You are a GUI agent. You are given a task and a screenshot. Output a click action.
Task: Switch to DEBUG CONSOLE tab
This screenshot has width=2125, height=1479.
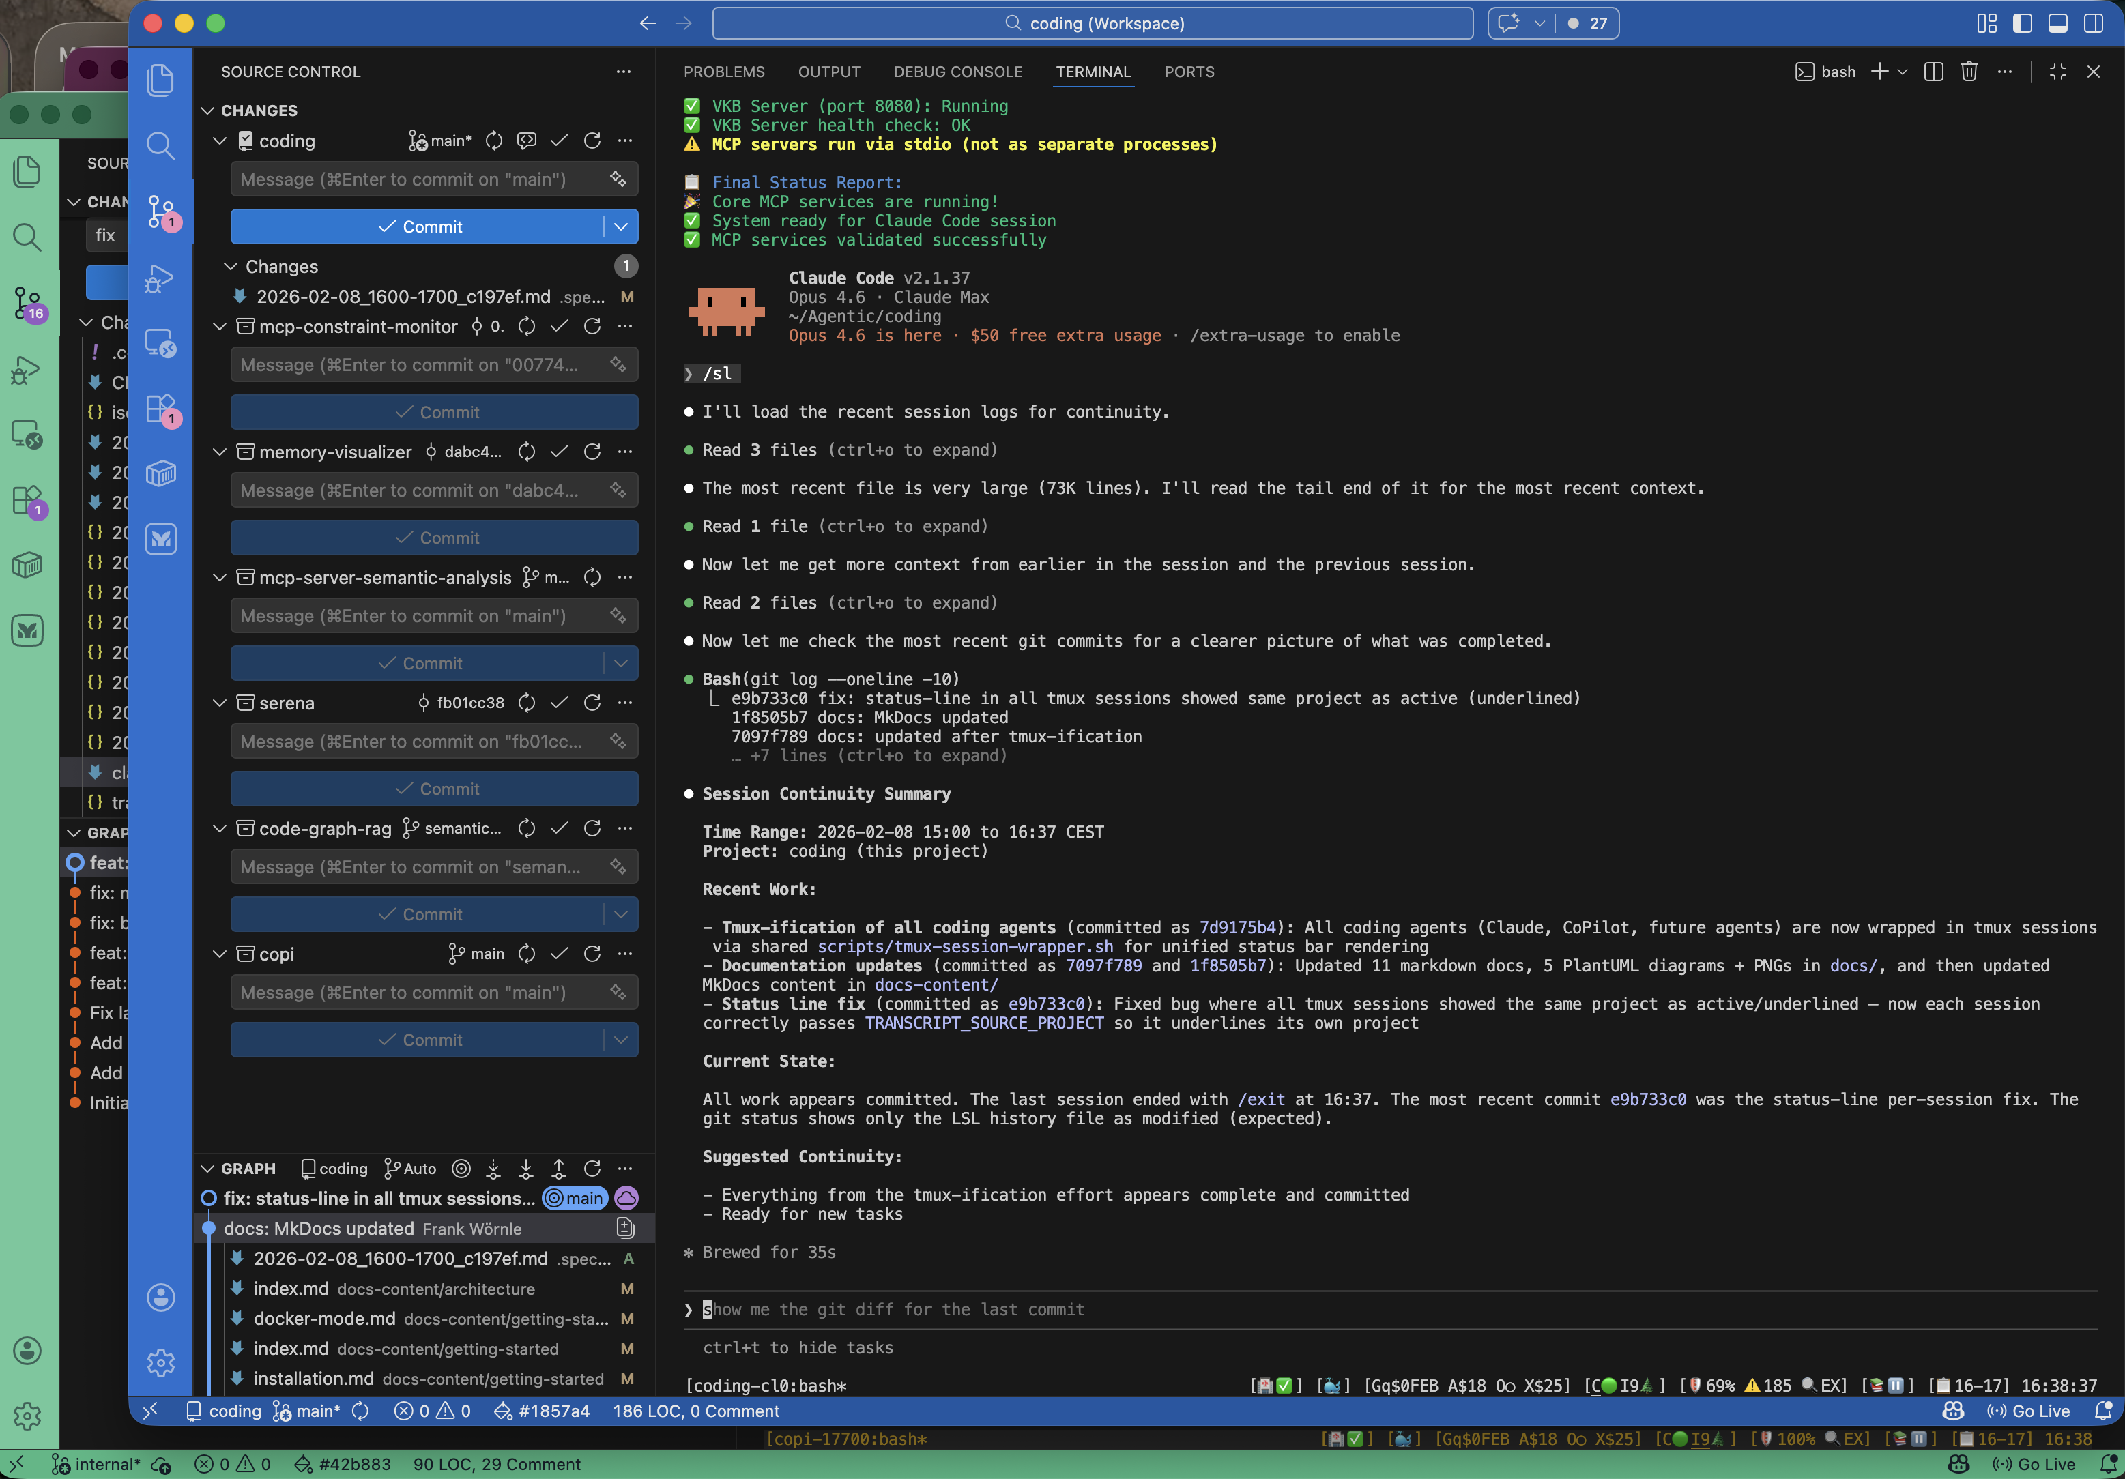[958, 71]
